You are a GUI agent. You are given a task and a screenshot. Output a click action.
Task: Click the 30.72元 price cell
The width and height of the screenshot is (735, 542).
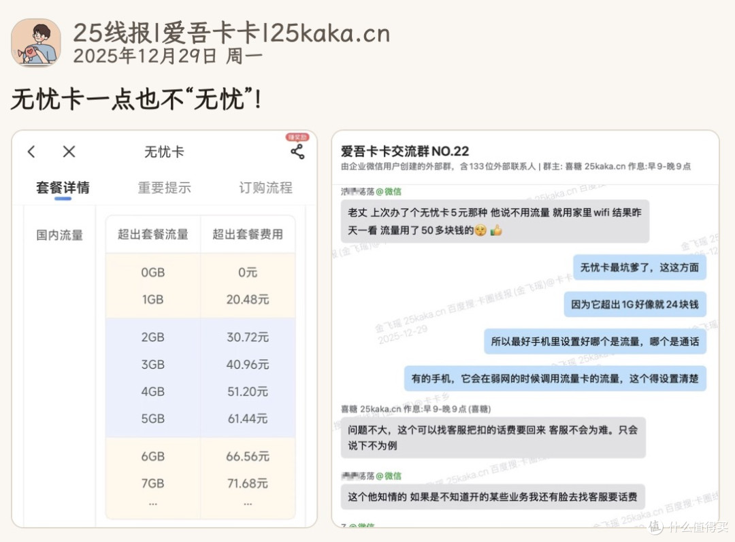tap(248, 337)
